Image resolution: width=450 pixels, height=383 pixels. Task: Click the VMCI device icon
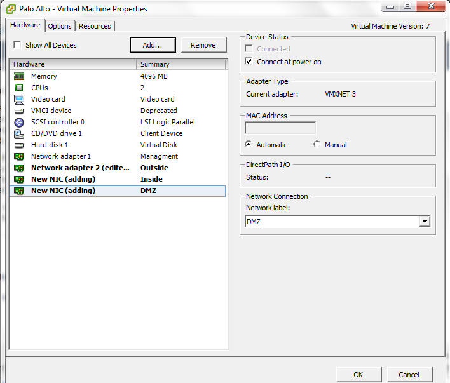pyautogui.click(x=19, y=111)
